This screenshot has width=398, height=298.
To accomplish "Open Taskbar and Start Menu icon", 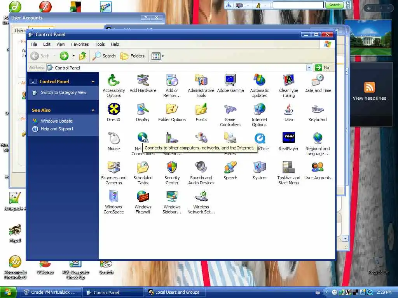I will tap(288, 173).
